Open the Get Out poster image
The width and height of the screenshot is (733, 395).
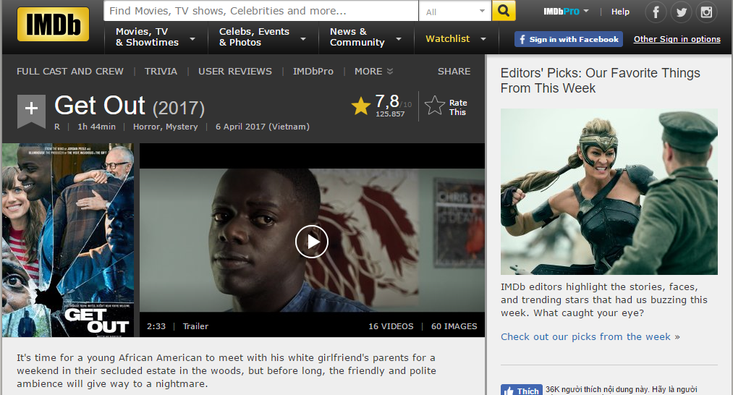pyautogui.click(x=68, y=240)
